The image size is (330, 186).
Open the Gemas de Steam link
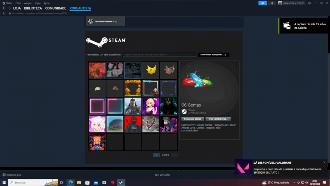tap(197, 113)
